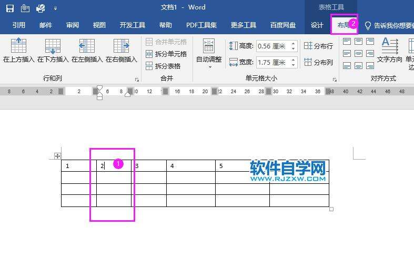
Task: Click the table resize handle at bottom-right
Action: point(331,209)
